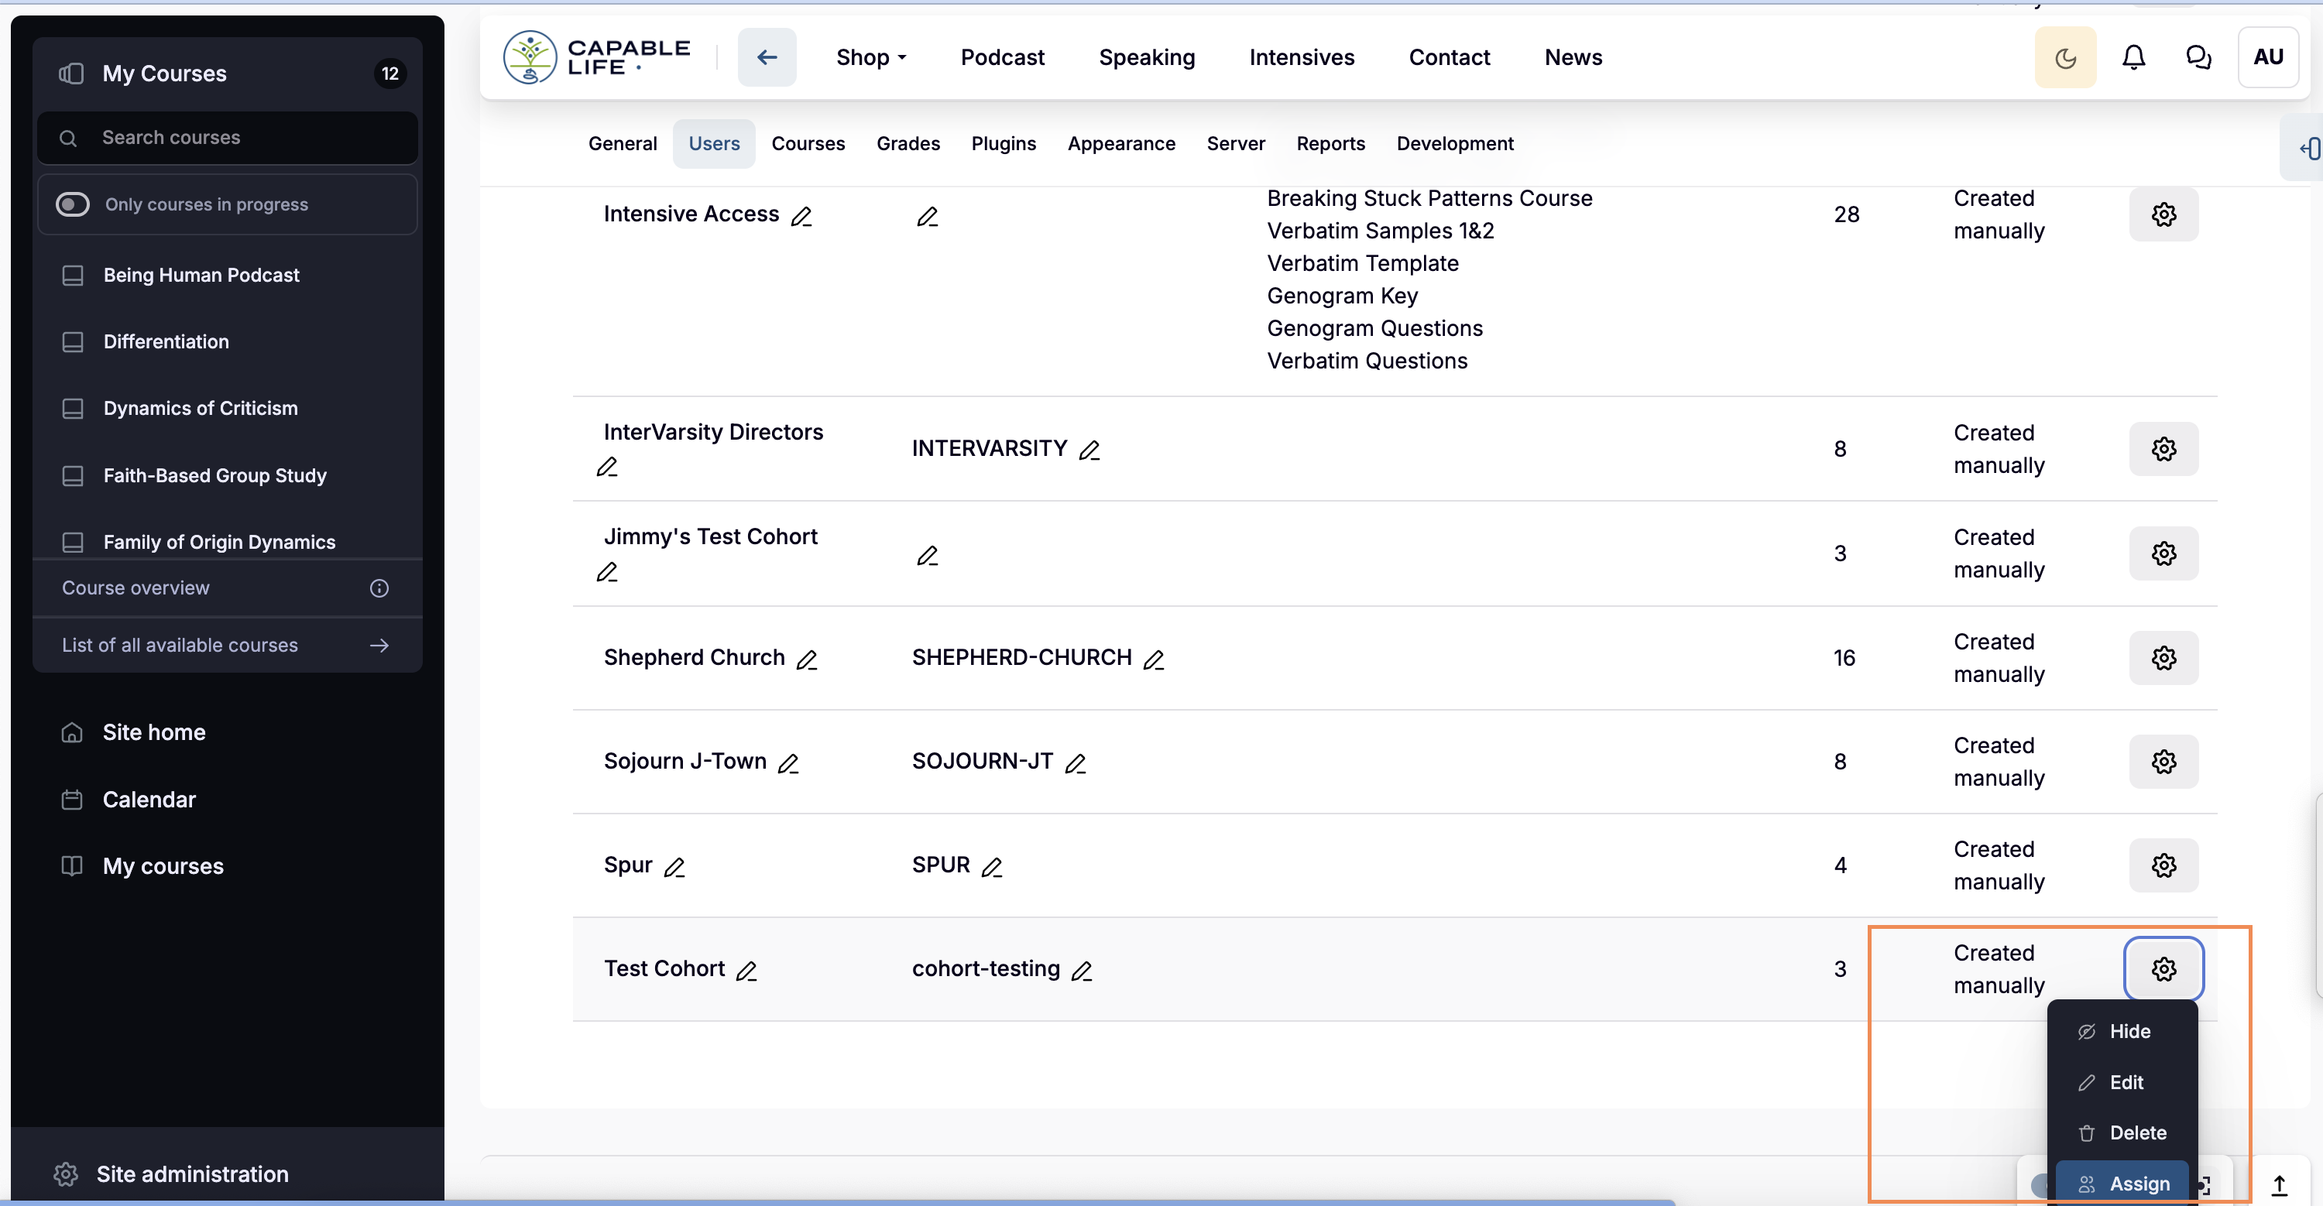Open settings gear for Sojourn J-Town row

[x=2163, y=762]
